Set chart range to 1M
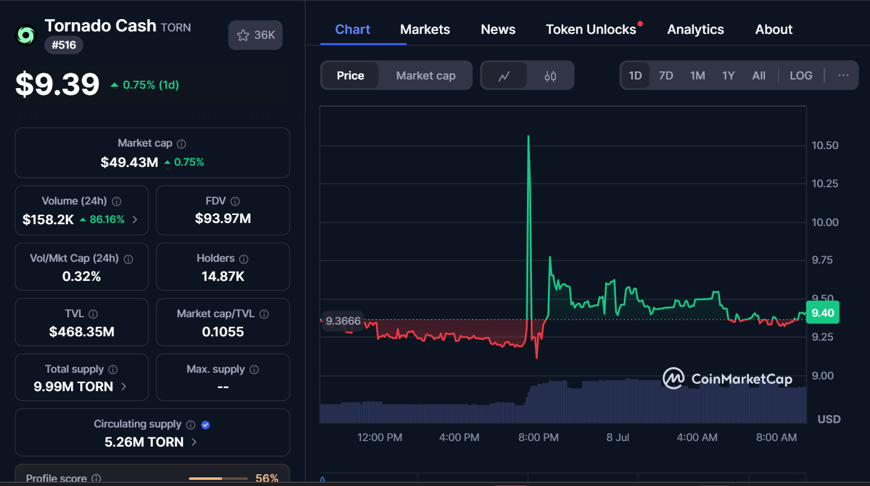Image resolution: width=870 pixels, height=486 pixels. tap(697, 76)
